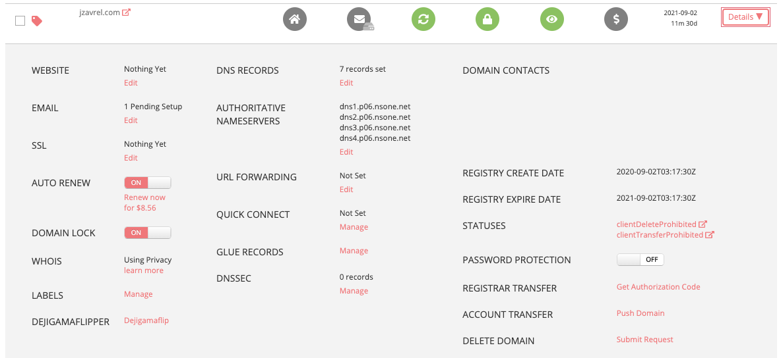Viewport: 781px width, 358px height.
Task: Click the green auto renew refresh icon
Action: point(423,19)
